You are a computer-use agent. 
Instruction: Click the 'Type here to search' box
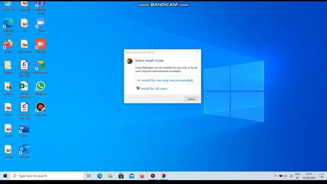click(47, 176)
